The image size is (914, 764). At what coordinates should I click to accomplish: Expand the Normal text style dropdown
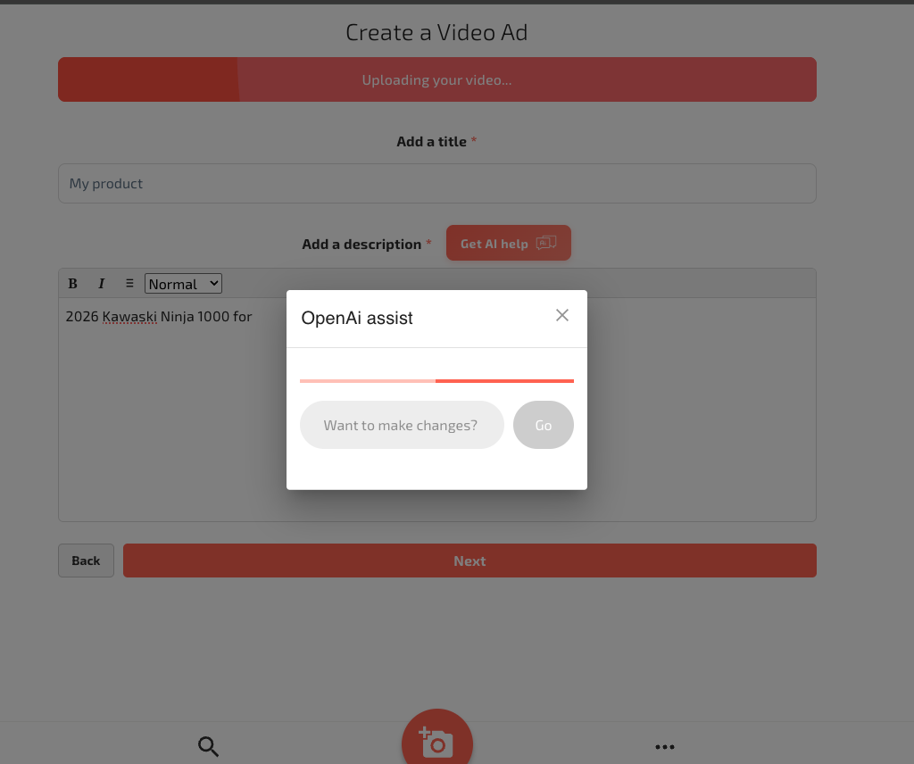tap(183, 284)
